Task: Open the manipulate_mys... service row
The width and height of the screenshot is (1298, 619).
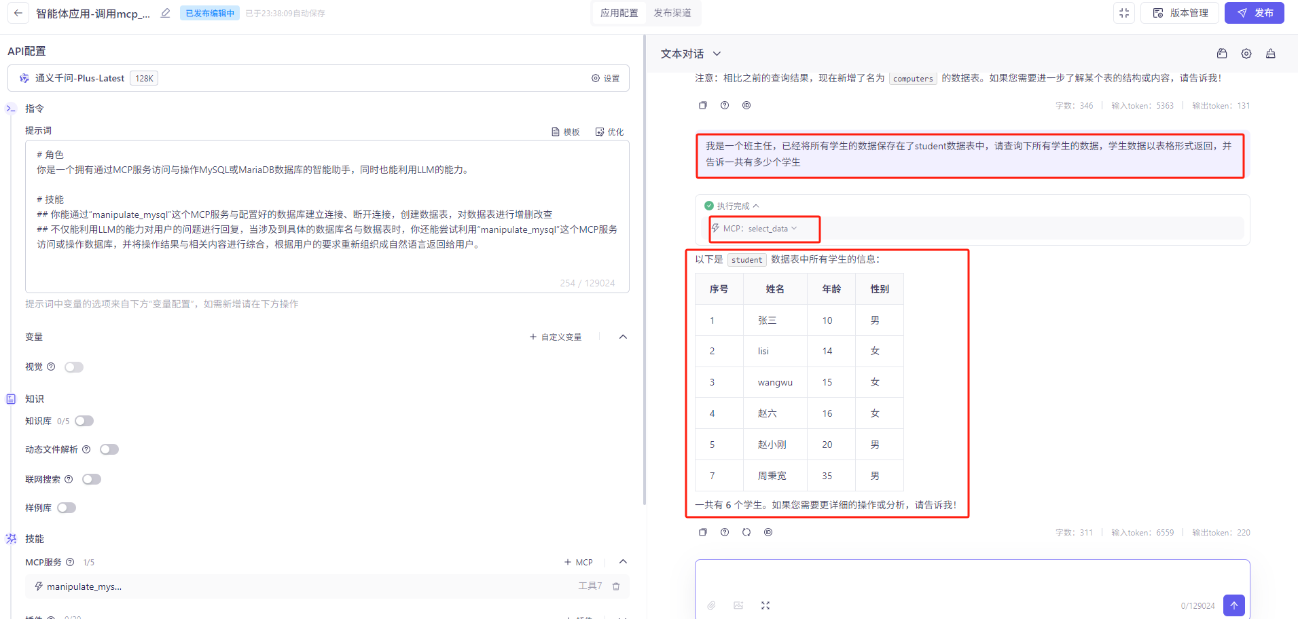Action: click(x=327, y=586)
